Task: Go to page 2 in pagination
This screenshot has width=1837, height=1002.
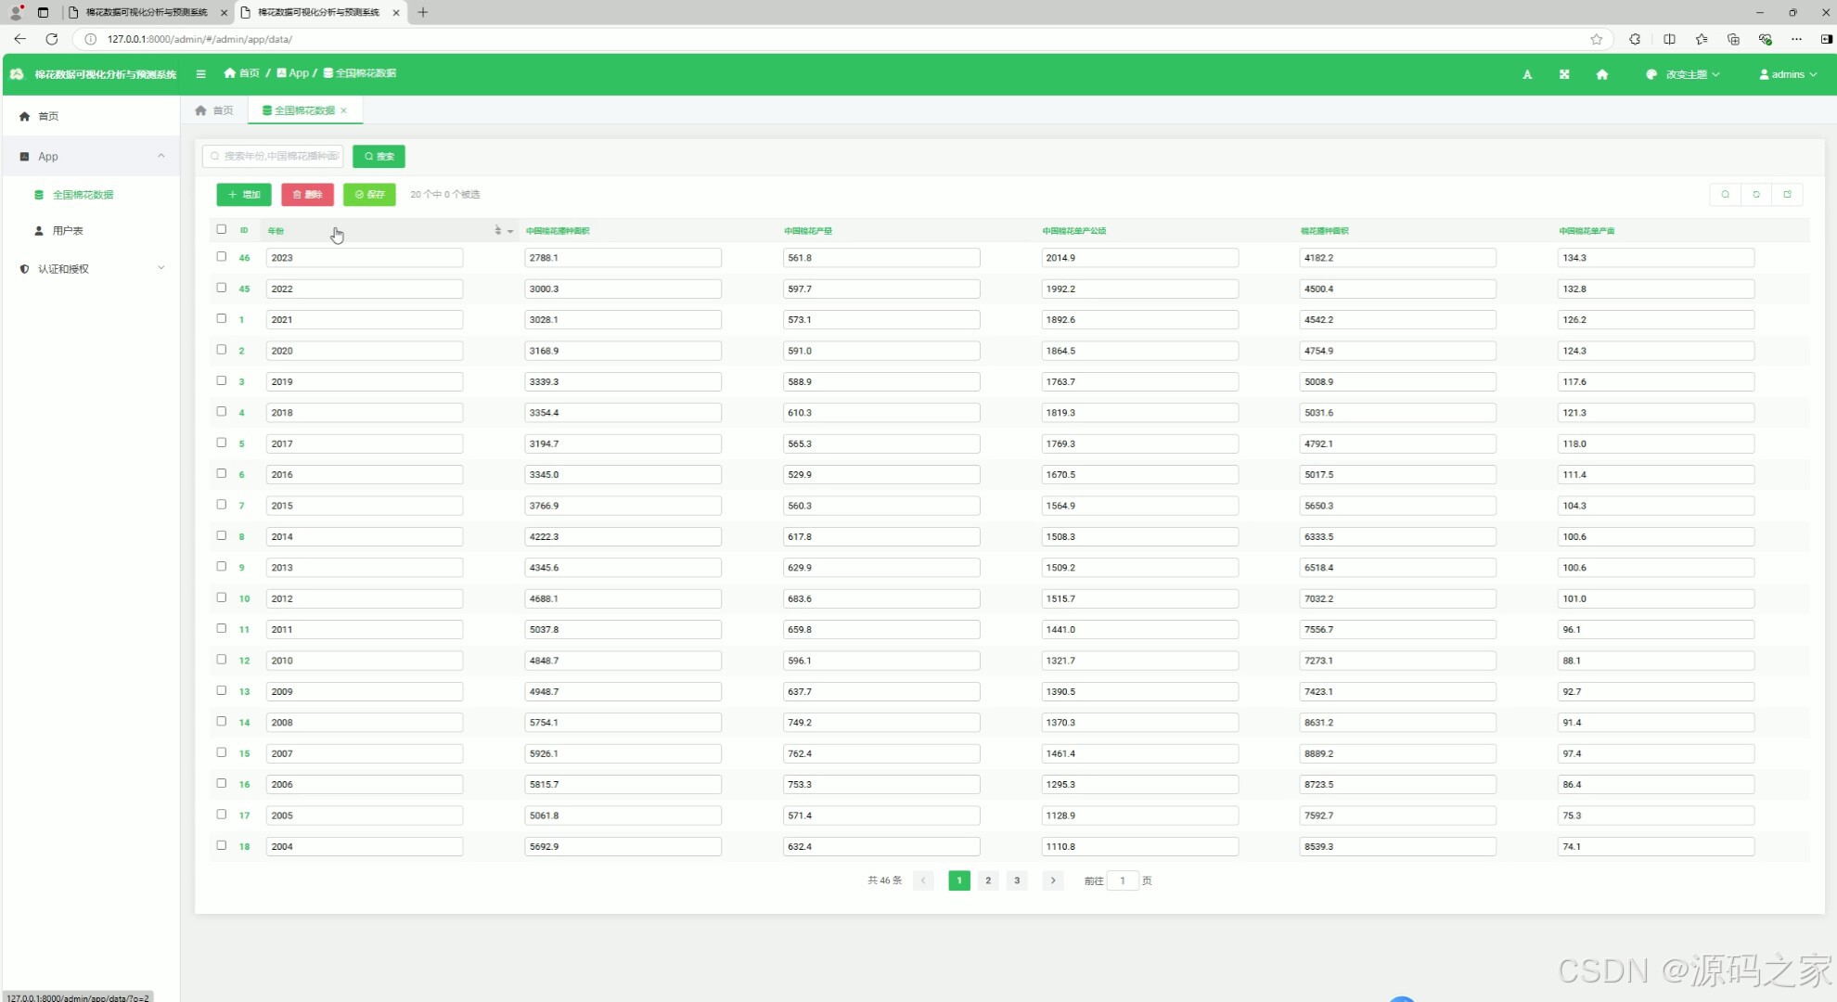Action: pyautogui.click(x=988, y=880)
